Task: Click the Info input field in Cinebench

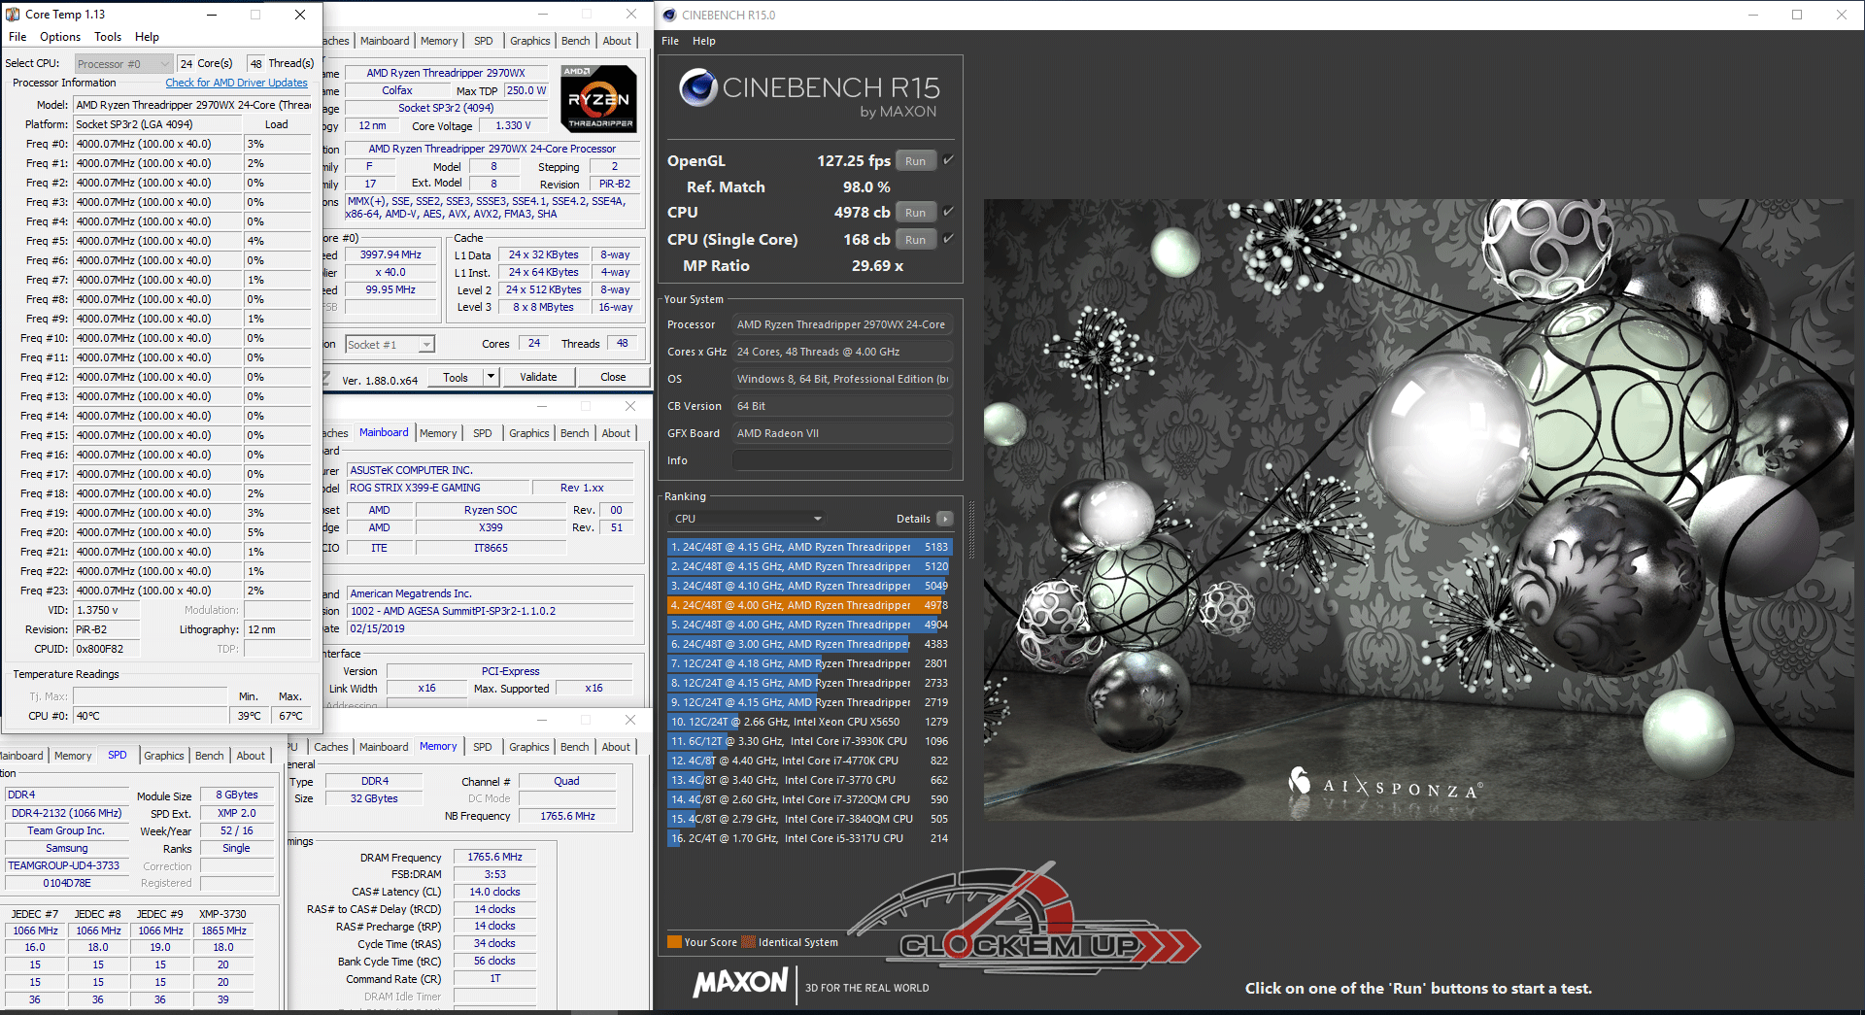Action: 841,460
